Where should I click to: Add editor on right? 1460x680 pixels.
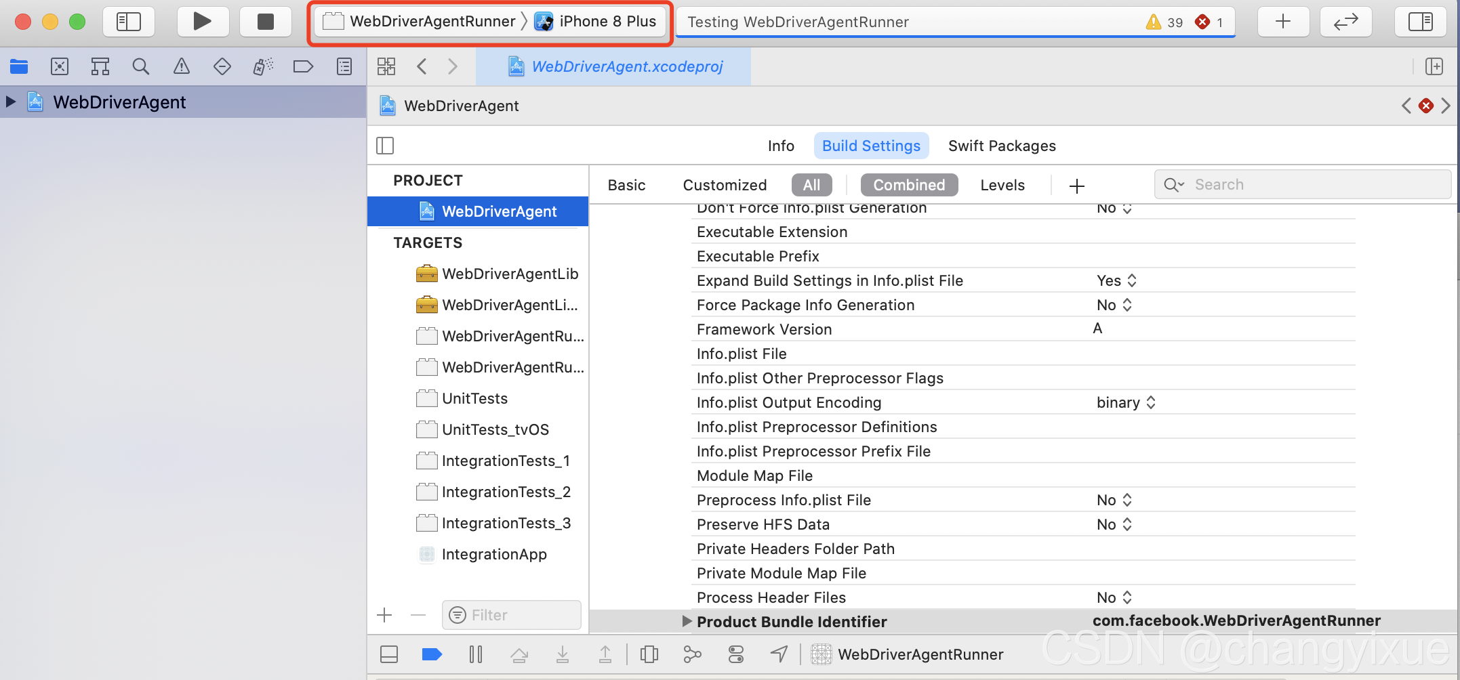click(x=1434, y=66)
